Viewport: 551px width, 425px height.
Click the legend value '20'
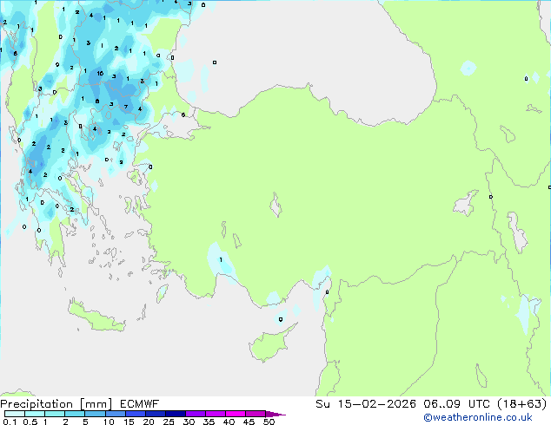[149, 422]
